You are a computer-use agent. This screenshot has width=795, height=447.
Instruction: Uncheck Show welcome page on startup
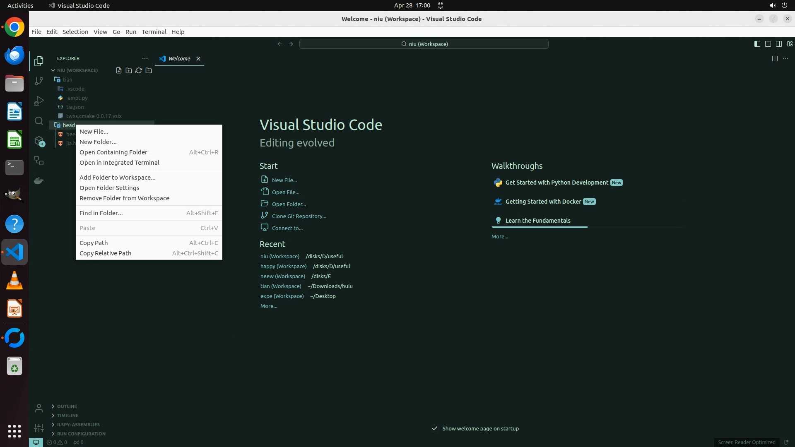[x=434, y=428]
